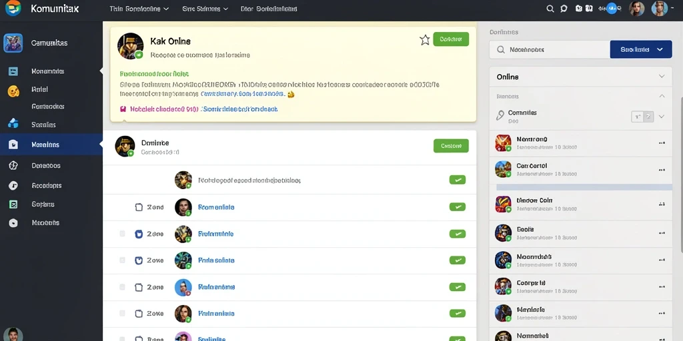Click the small toggle beside Comnties
Image resolution: width=683 pixels, height=341 pixels.
pos(642,117)
